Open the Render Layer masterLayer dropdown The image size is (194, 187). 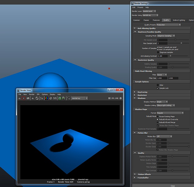click(x=149, y=11)
